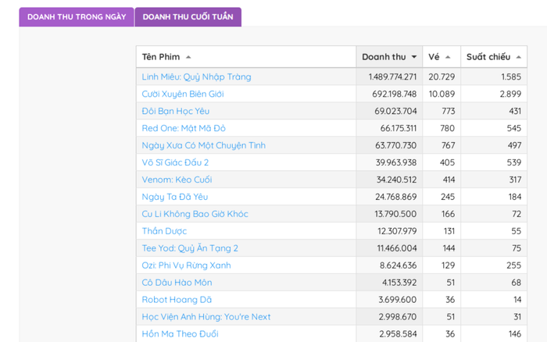Click Cười Xuyên Biên Giới movie link
This screenshot has height=342, width=547.
183,94
